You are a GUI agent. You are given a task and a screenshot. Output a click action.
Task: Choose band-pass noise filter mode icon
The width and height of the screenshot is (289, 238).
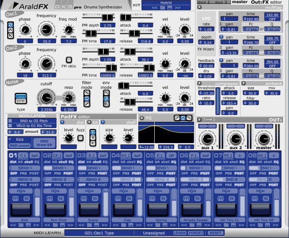[x=87, y=99]
